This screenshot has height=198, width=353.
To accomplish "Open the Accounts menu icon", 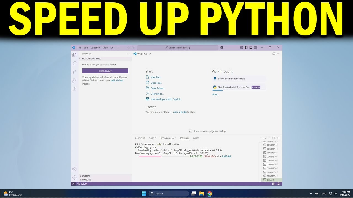I will (x=74, y=169).
